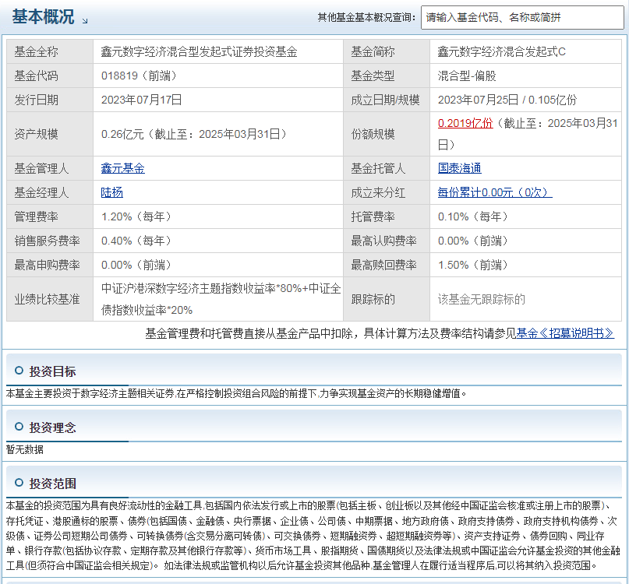Click the small arrow icon beside 基本概况
Viewport: 629px width, 584px height.
click(85, 20)
